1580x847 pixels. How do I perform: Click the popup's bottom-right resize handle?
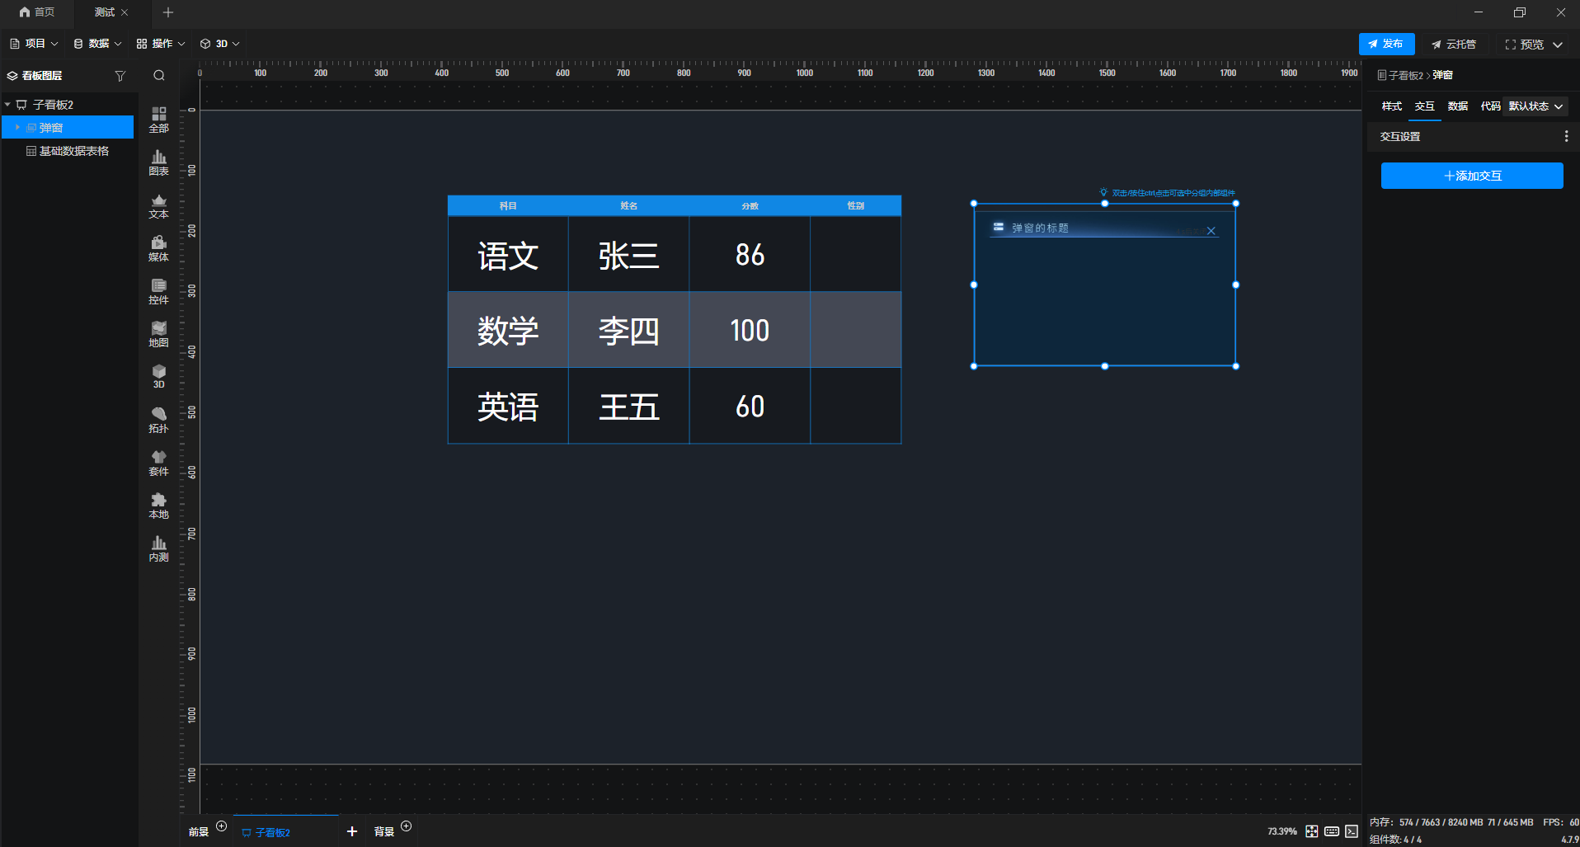pos(1235,366)
